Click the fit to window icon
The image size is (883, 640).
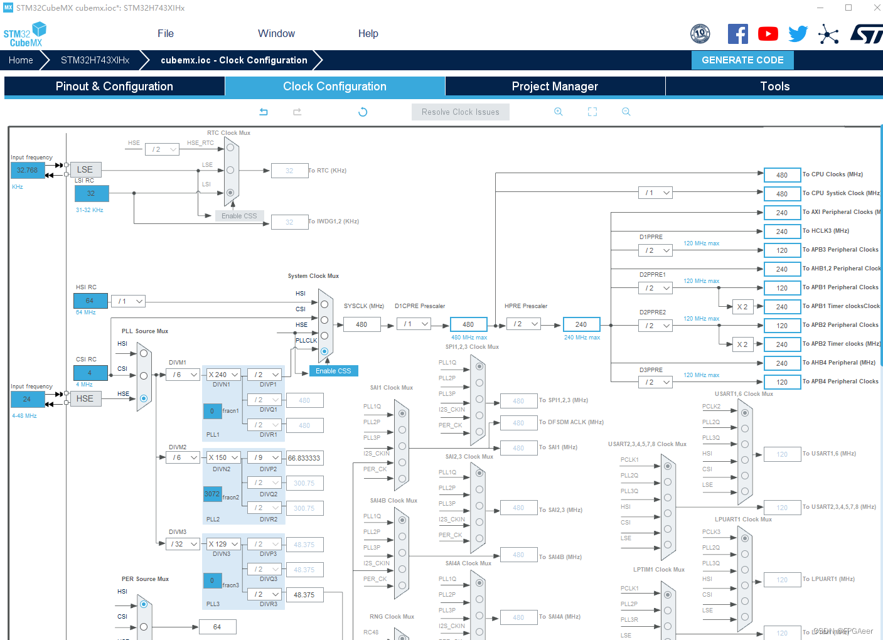coord(592,112)
